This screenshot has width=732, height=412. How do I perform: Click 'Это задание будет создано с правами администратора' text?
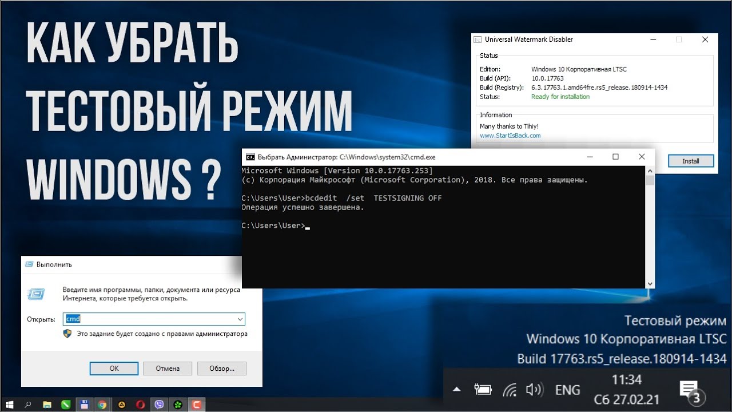(x=162, y=334)
